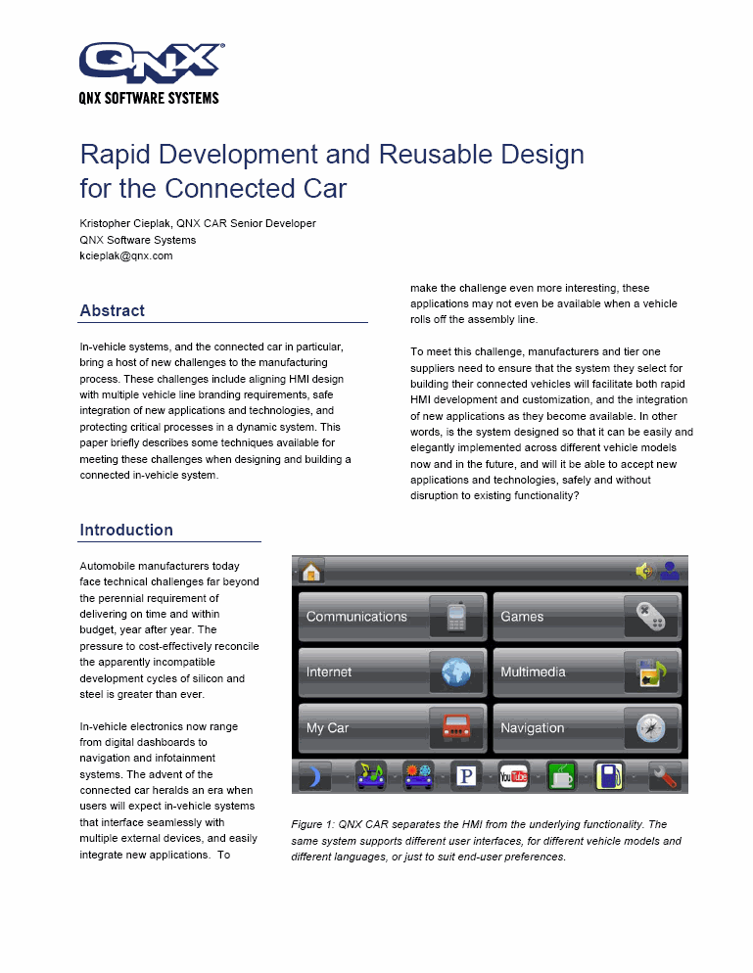This screenshot has height=973, width=753.
Task: Click the QNX Software Systems logo
Action: (151, 73)
